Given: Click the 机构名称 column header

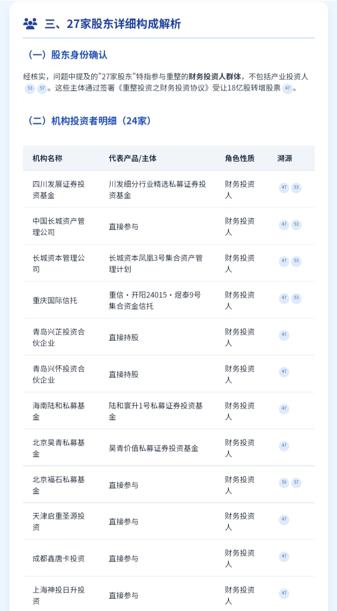Looking at the screenshot, I should (47, 158).
